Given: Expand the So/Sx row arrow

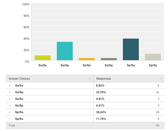Looking at the screenshot, I should (x=10, y=86).
